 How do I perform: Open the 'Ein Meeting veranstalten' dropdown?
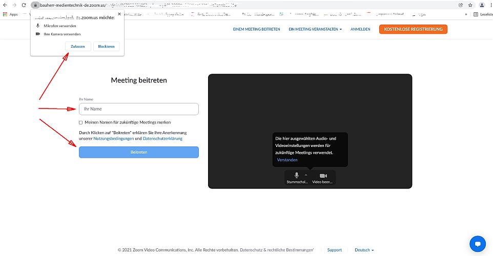click(x=315, y=29)
